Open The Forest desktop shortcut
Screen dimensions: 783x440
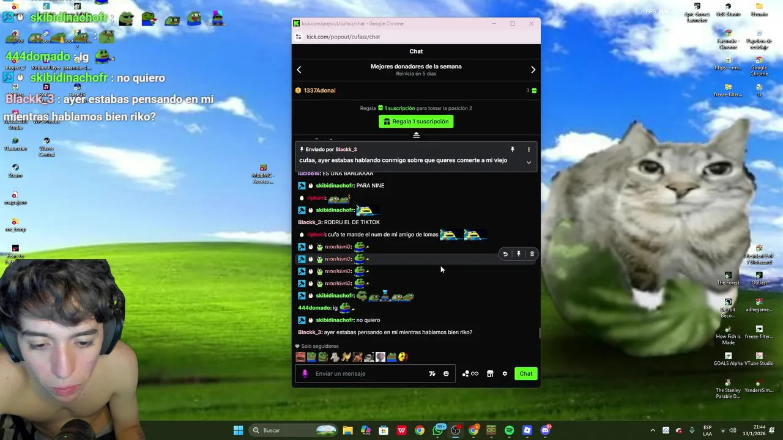[x=728, y=279]
